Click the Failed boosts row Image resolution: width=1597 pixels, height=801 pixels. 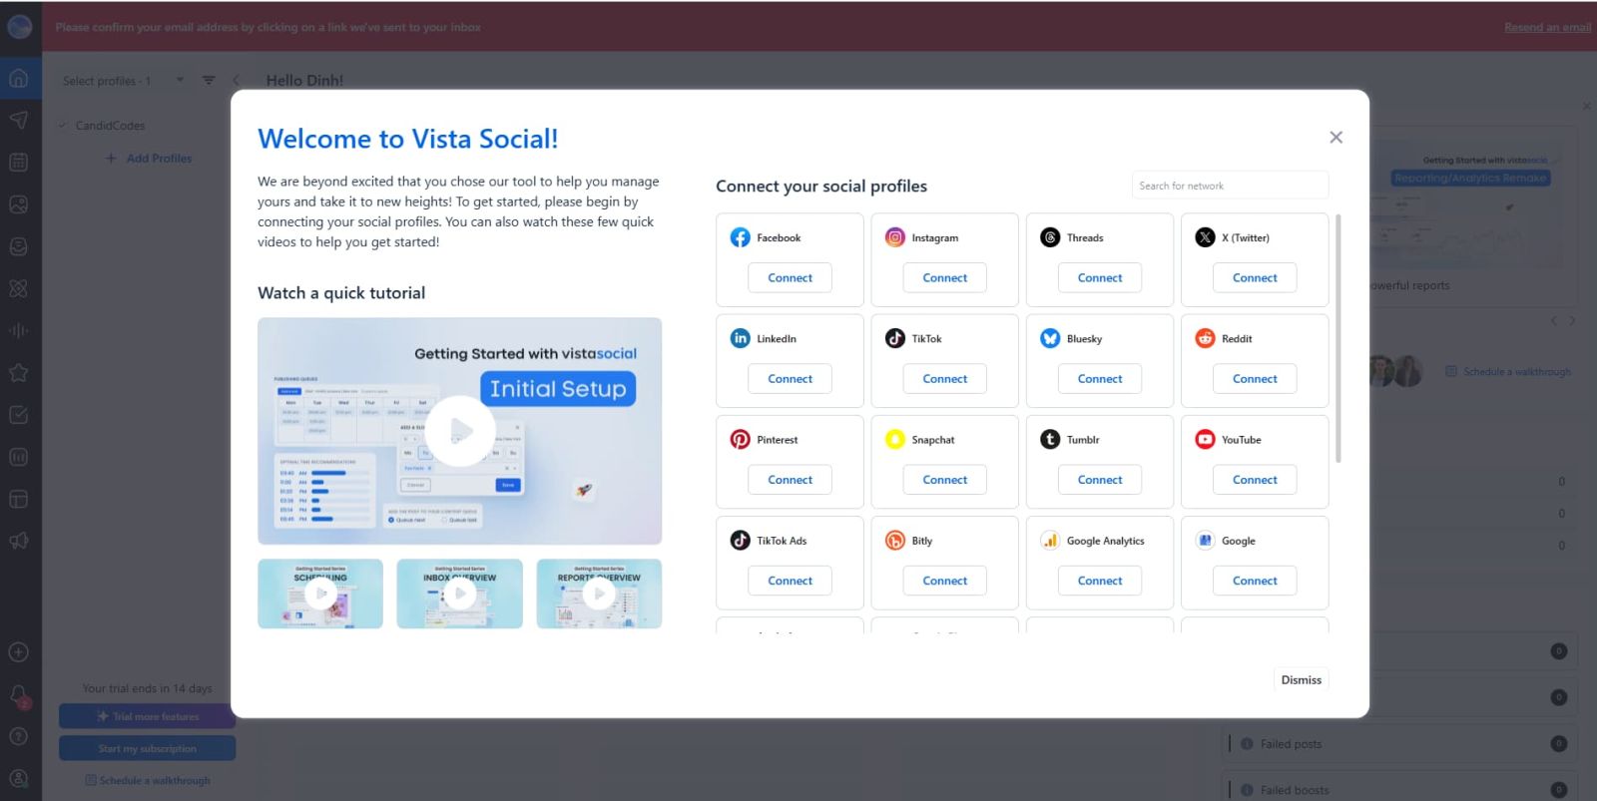[1399, 790]
